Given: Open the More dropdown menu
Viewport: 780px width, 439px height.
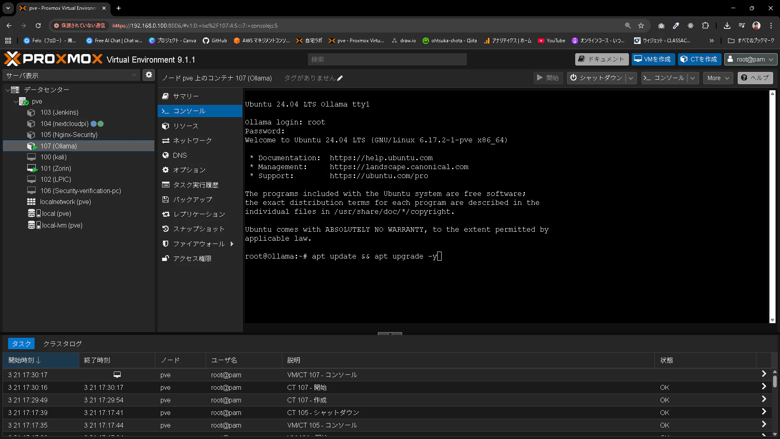Looking at the screenshot, I should coord(718,78).
